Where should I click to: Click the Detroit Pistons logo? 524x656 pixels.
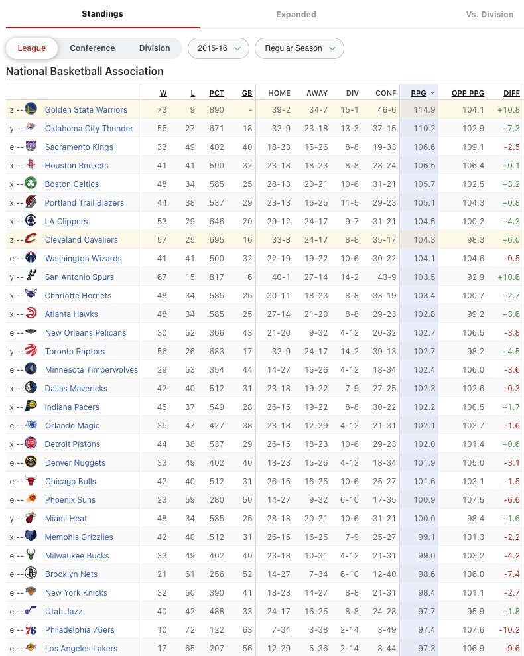(31, 444)
